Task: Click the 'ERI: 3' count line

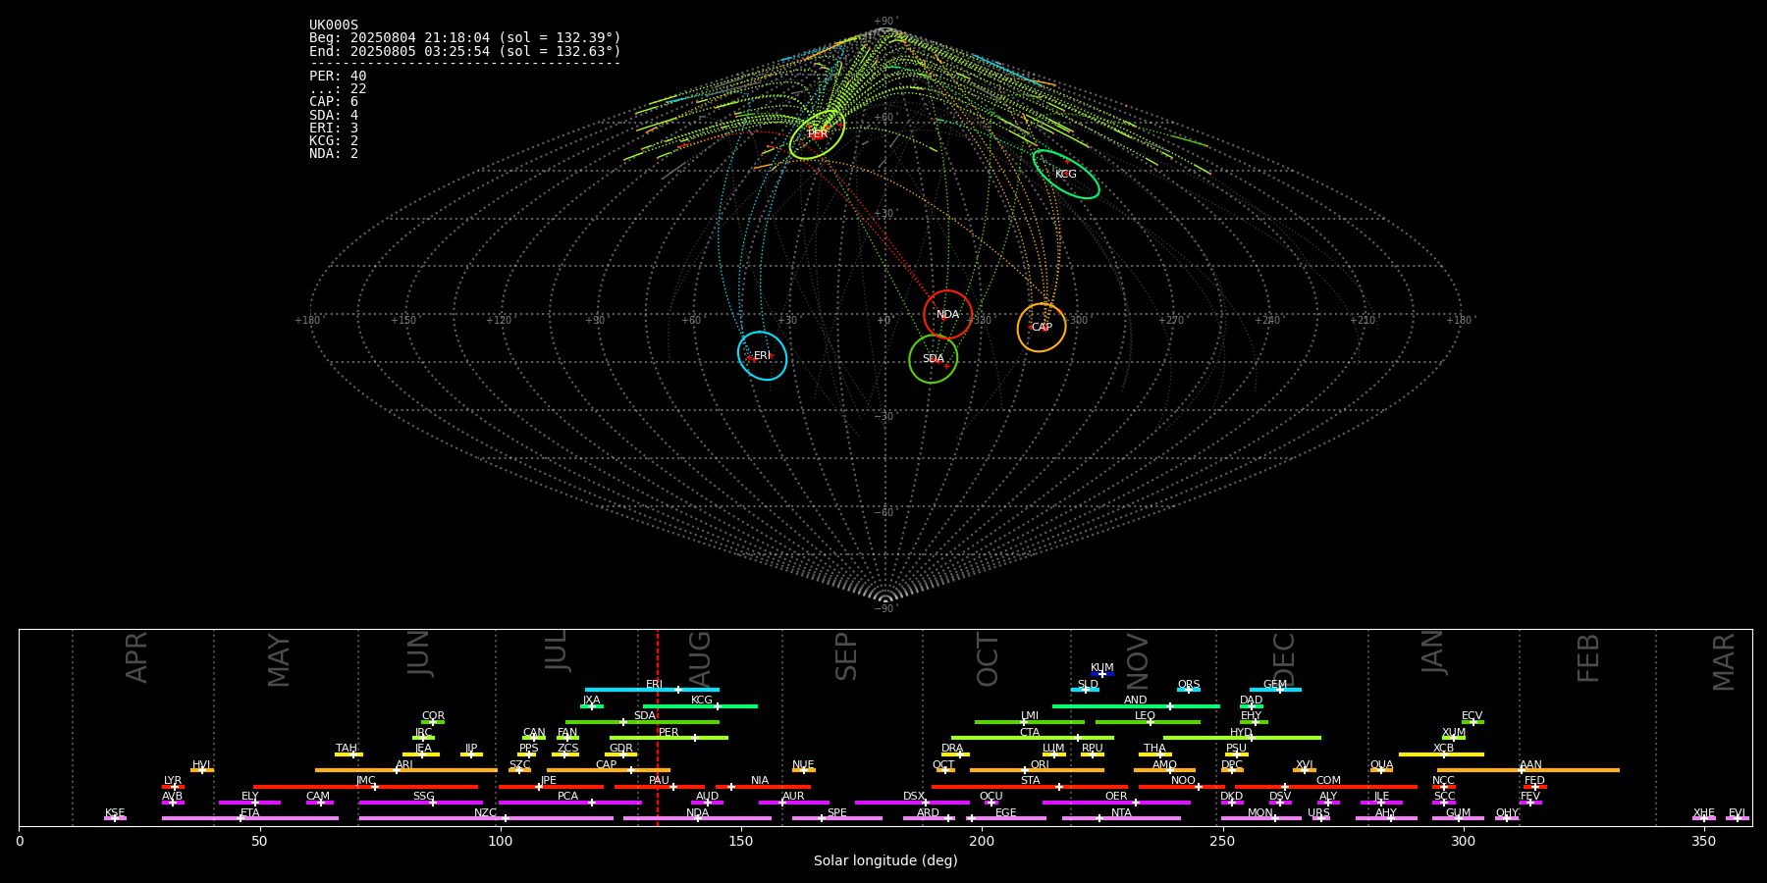Action: (334, 128)
